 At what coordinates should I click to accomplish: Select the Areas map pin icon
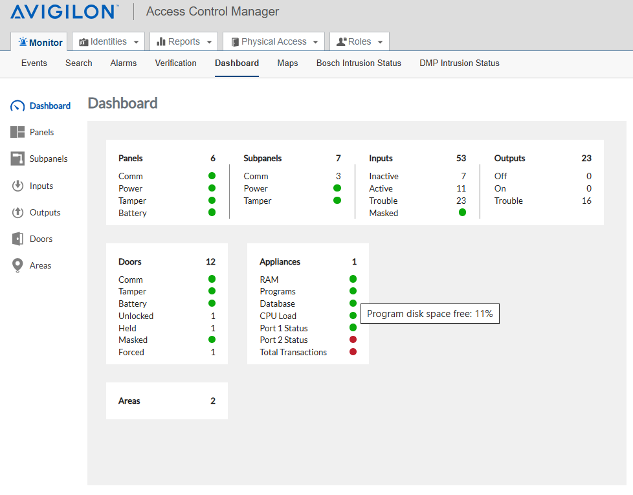tap(17, 265)
